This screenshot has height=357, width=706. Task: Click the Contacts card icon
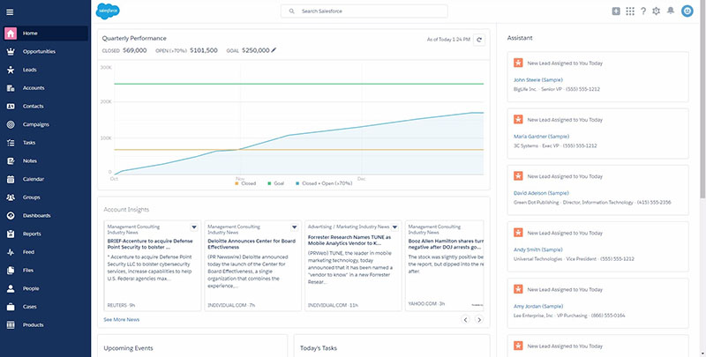[11, 106]
